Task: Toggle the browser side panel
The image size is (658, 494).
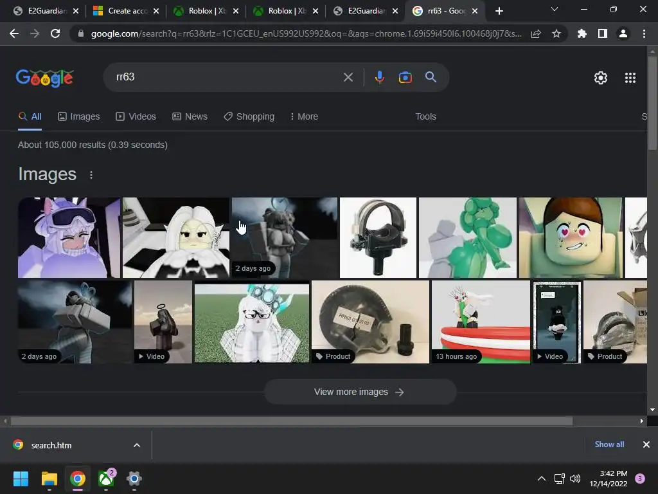Action: pos(603,33)
